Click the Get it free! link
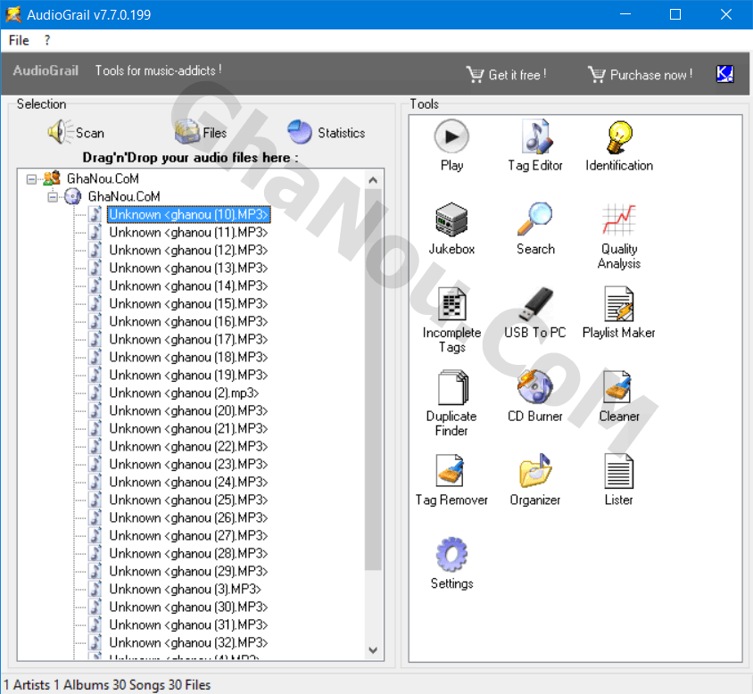The width and height of the screenshot is (753, 694). point(506,75)
